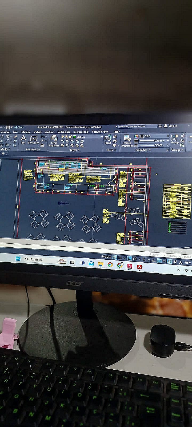Open Mail app from taskbar

click(x=91, y=264)
